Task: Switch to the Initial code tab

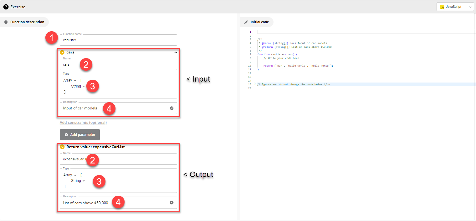Action: 259,22
